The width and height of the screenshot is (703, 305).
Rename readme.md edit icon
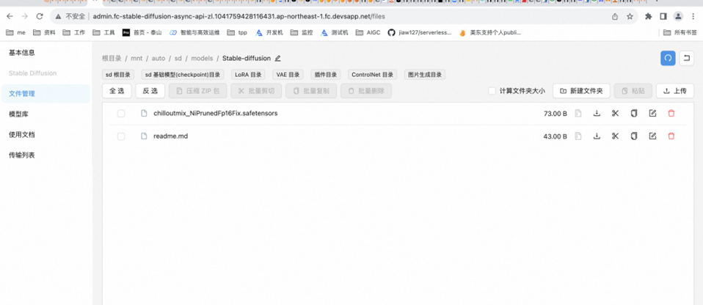tap(652, 136)
